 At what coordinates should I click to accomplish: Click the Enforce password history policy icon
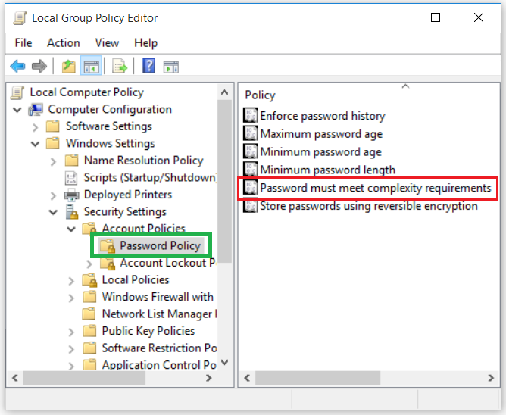[x=251, y=116]
